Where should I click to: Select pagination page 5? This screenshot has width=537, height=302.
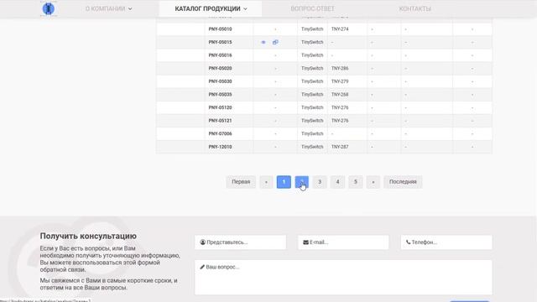click(x=355, y=182)
